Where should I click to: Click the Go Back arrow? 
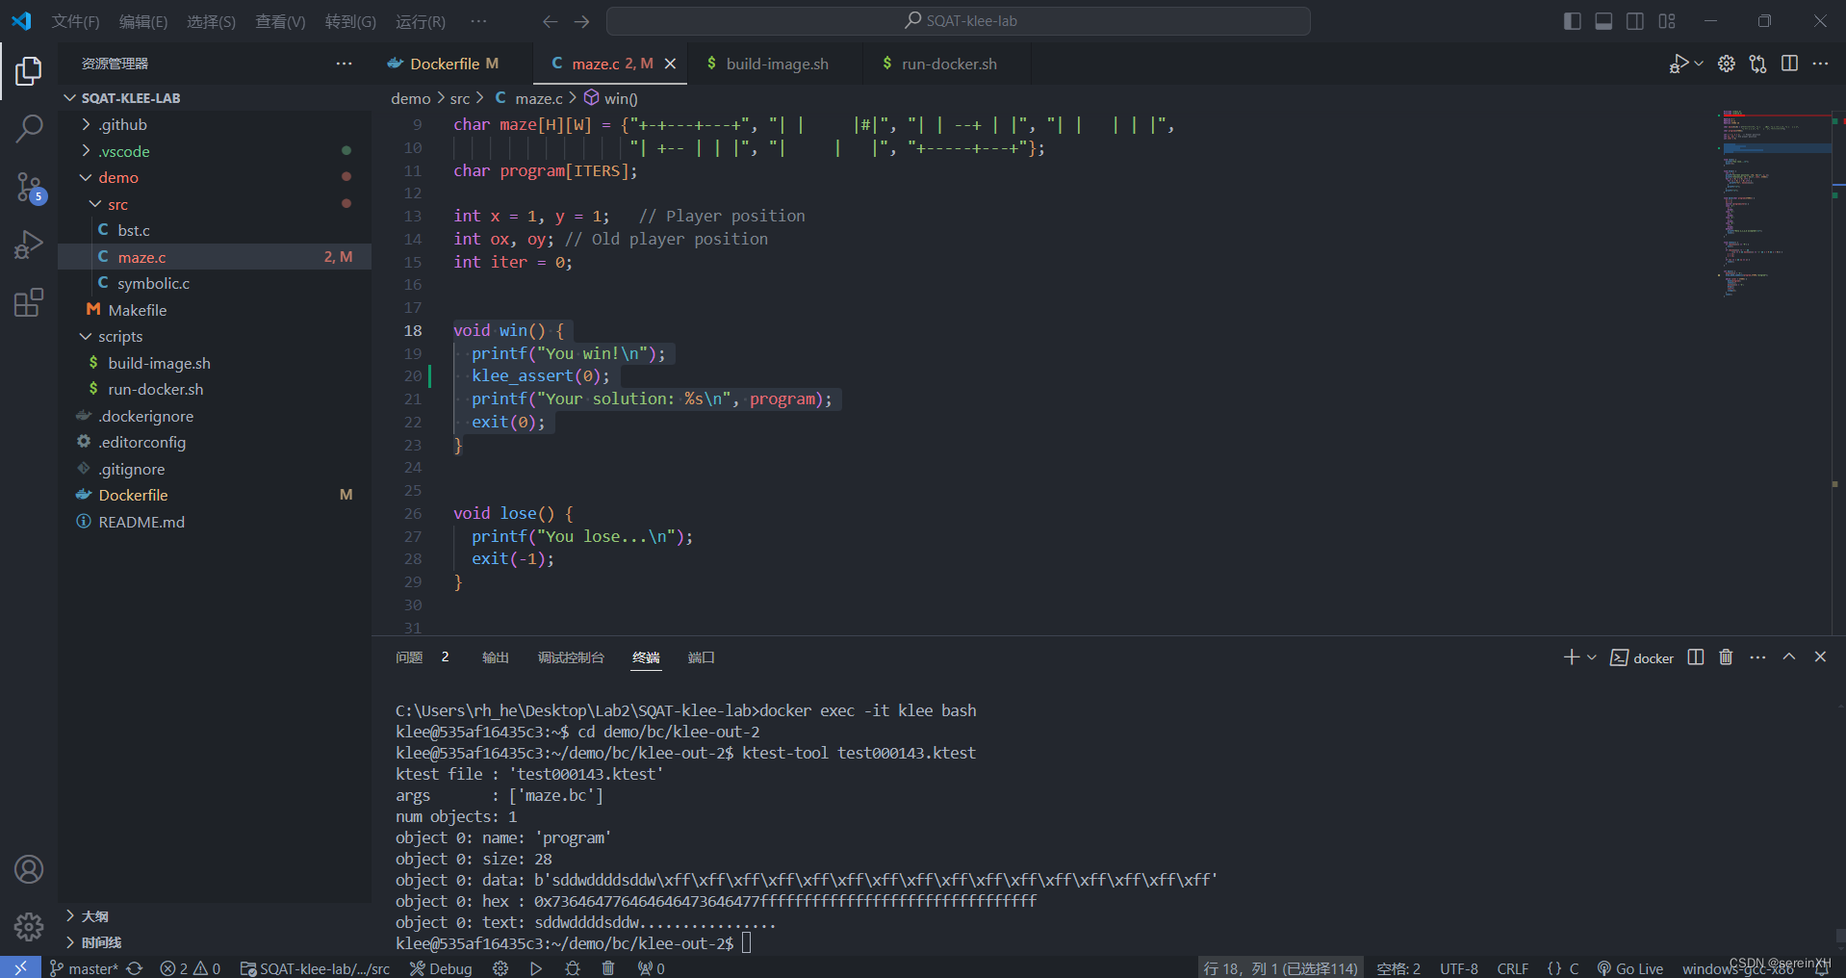click(550, 21)
